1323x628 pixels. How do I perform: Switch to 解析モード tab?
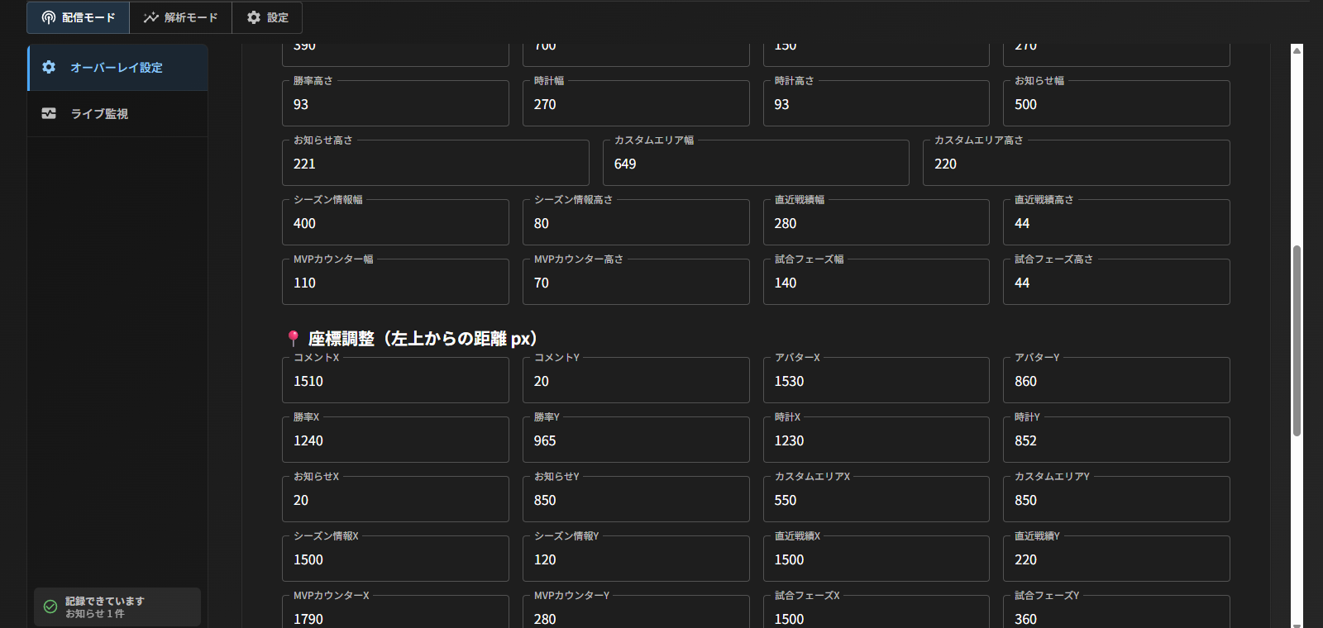181,17
